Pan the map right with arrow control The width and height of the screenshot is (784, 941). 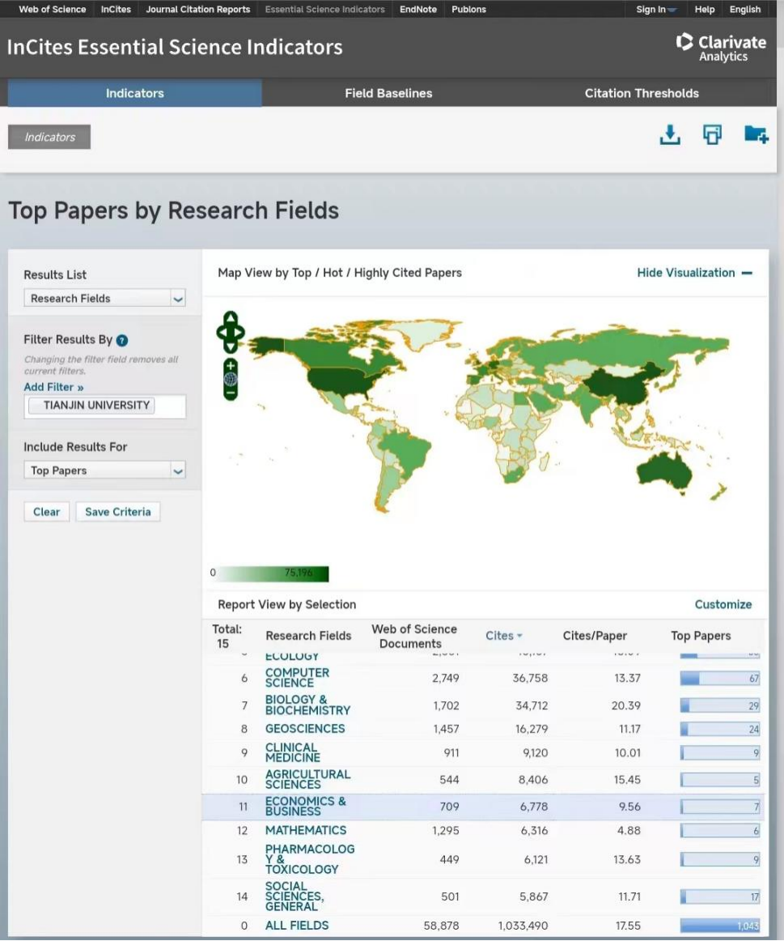point(240,332)
